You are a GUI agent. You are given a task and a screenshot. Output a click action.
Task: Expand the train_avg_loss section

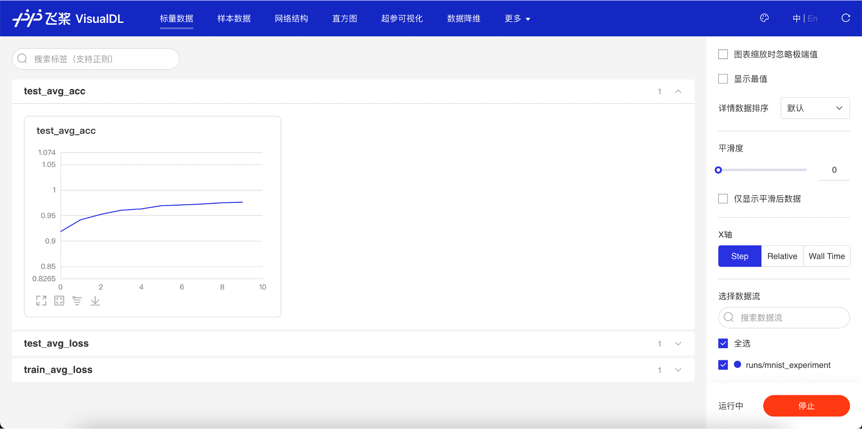pos(678,370)
